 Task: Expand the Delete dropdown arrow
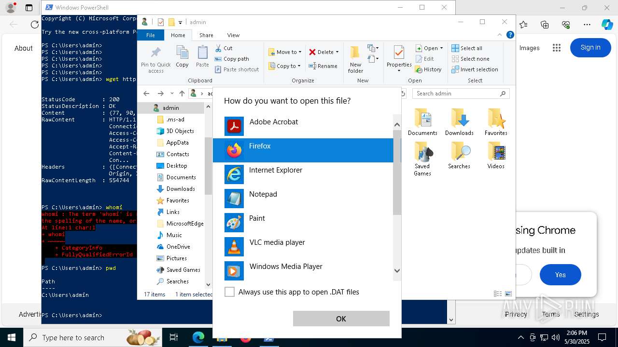[x=337, y=52]
